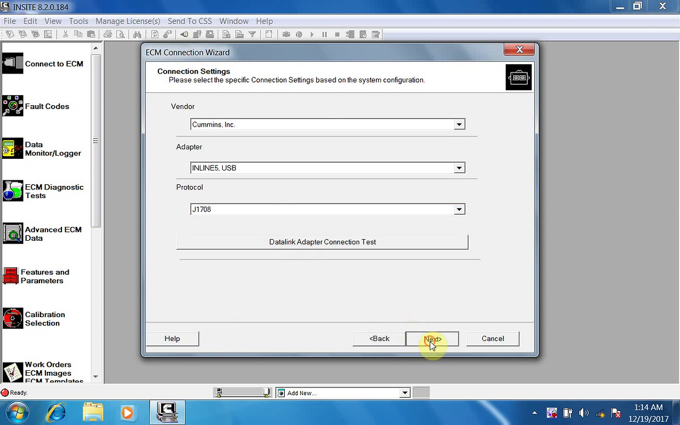Viewport: 680px width, 425px height.
Task: Open the Send To CSS menu
Action: 190,21
